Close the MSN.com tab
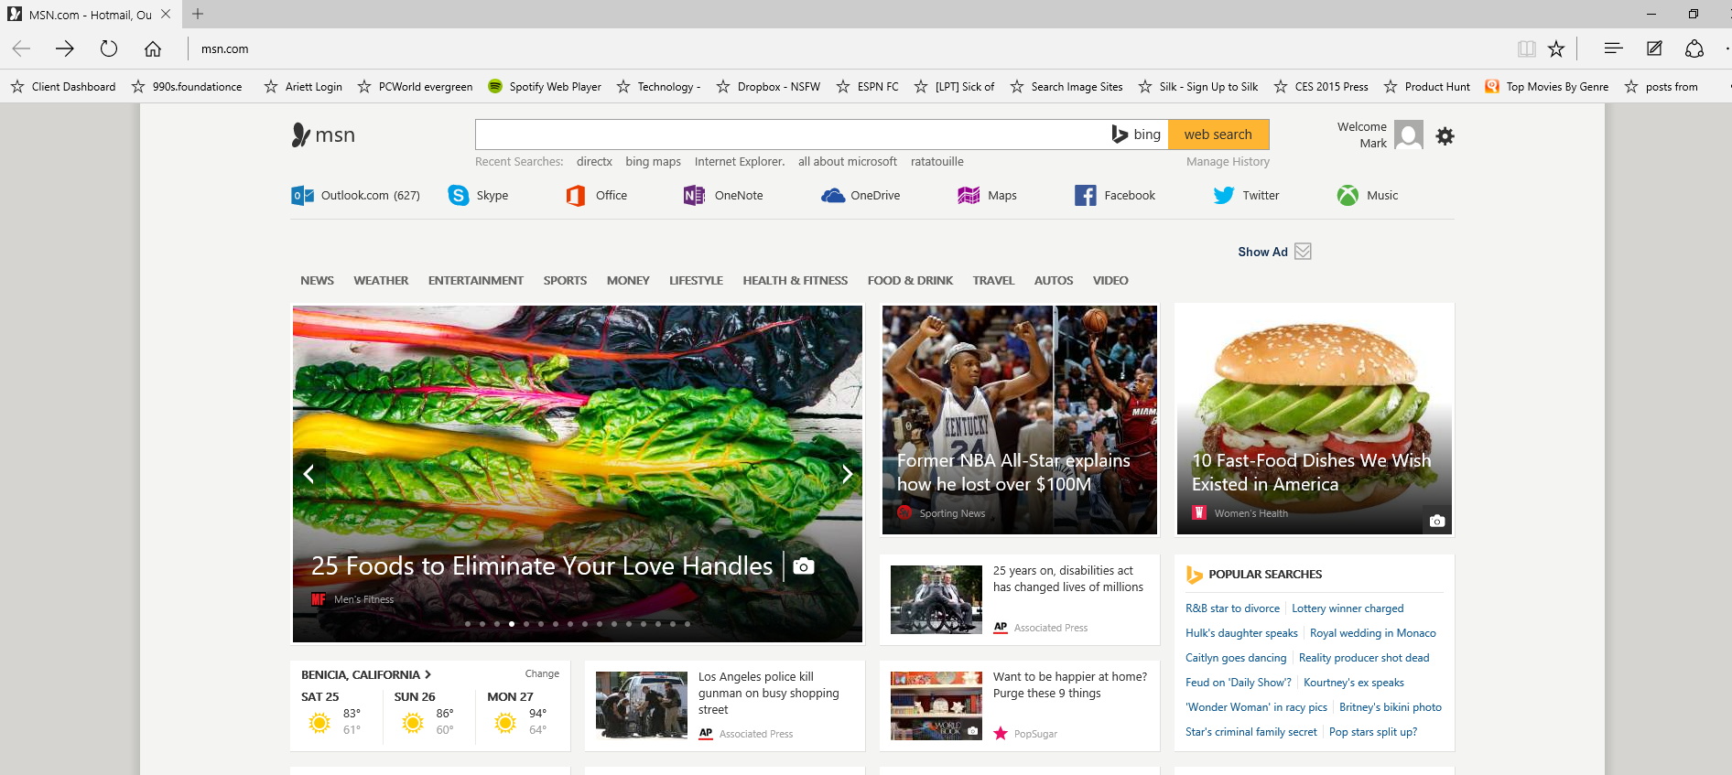The image size is (1732, 775). tap(166, 14)
